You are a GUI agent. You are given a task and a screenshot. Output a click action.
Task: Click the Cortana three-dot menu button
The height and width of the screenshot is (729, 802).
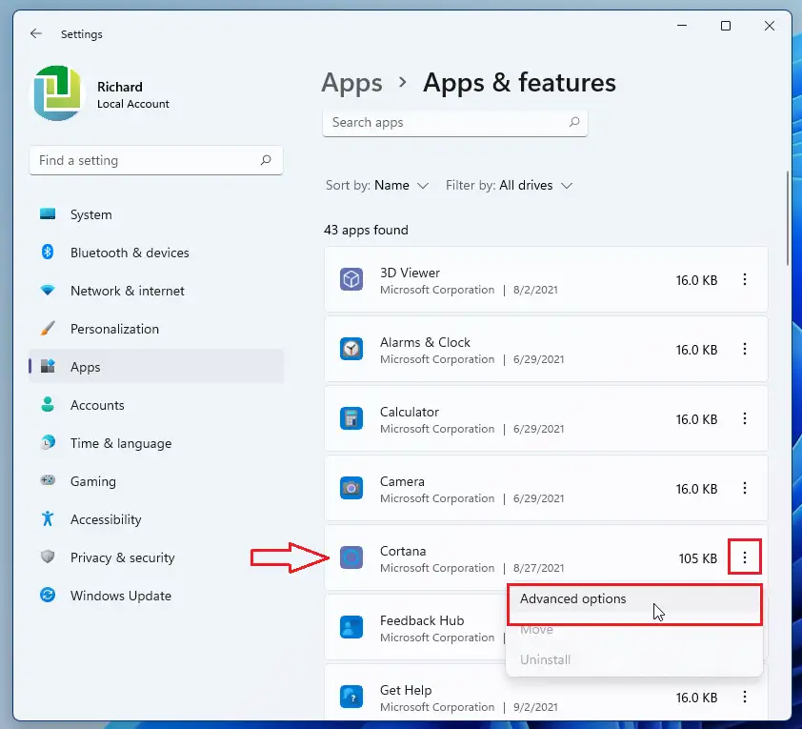745,557
